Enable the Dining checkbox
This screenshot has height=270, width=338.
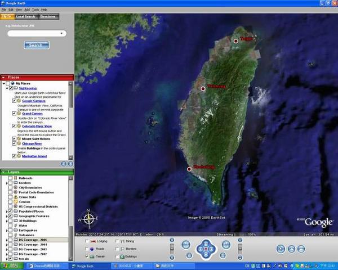point(117,241)
